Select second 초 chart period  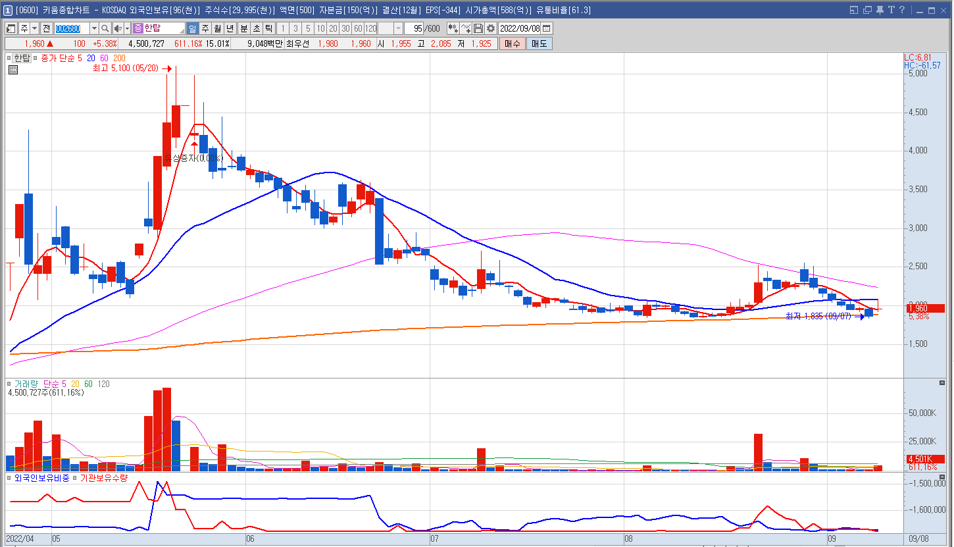coord(257,28)
